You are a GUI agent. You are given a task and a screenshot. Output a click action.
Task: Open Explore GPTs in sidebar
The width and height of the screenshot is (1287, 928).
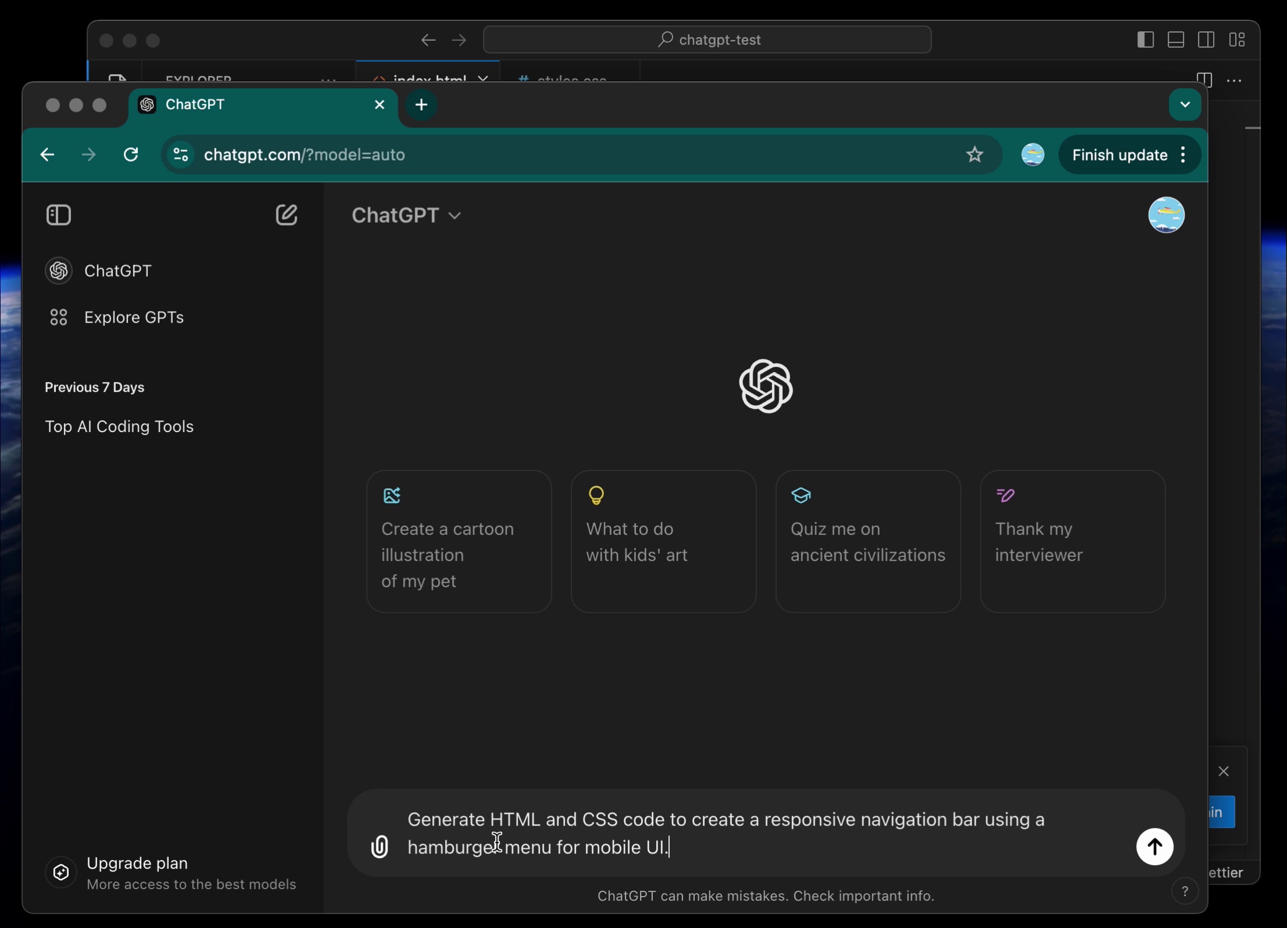click(x=134, y=317)
